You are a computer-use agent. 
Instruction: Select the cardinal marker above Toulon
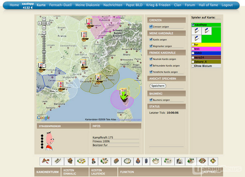click(99, 79)
